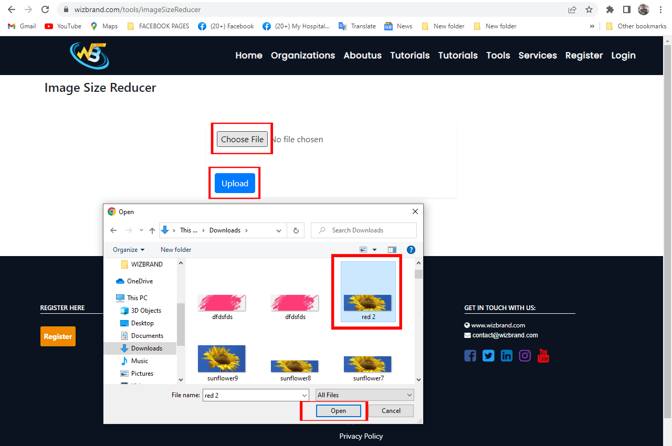672x446 pixels.
Task: Select Services from the navigation bar
Action: 538,55
